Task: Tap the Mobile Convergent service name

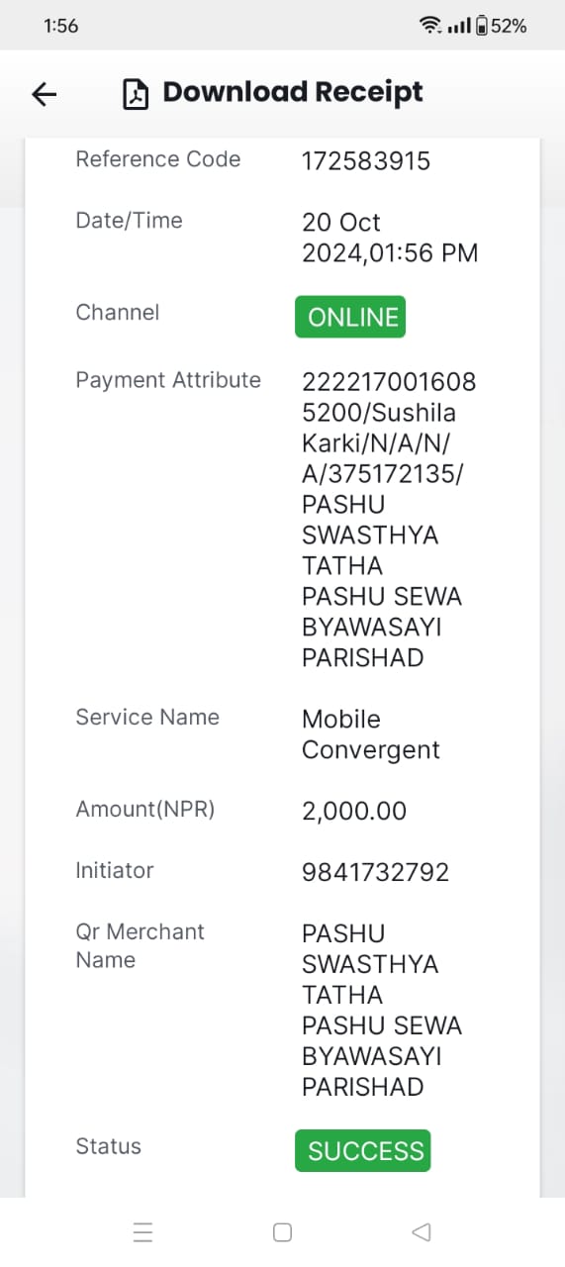Action: click(371, 734)
